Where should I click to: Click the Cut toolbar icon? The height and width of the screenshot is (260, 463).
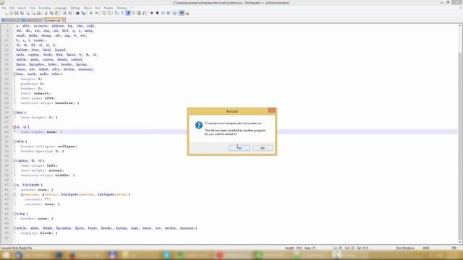46,13
